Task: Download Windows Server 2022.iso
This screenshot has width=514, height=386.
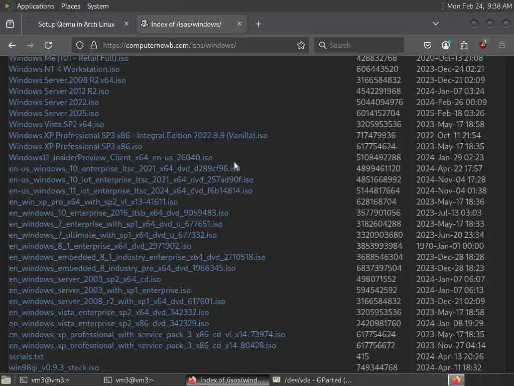Action: [x=54, y=103]
